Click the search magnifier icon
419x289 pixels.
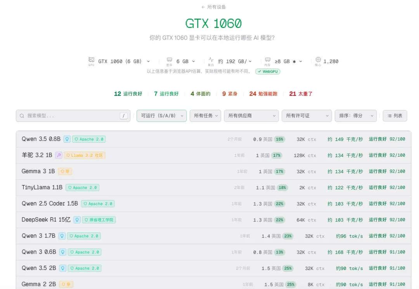coord(22,116)
